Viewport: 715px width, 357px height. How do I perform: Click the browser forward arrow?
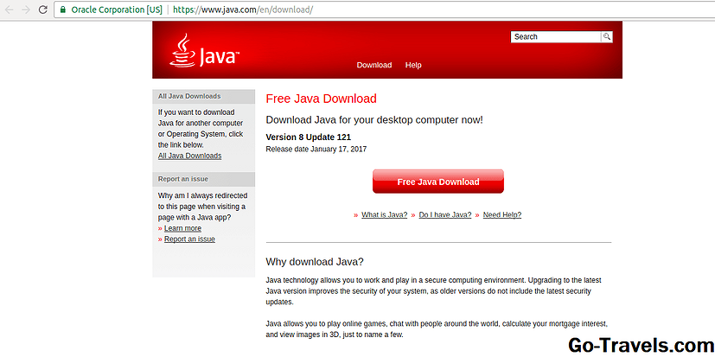(x=26, y=10)
